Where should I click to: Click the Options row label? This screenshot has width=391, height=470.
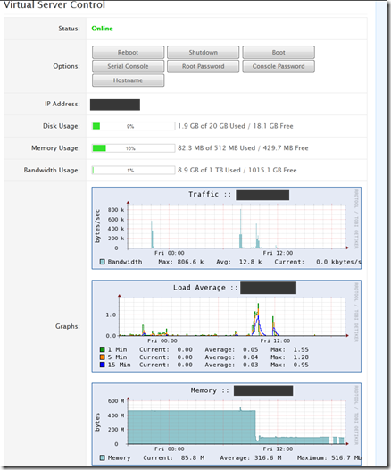click(66, 66)
